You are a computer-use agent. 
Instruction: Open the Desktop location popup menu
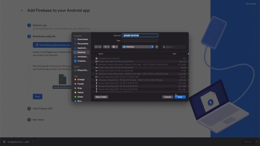pos(138,47)
